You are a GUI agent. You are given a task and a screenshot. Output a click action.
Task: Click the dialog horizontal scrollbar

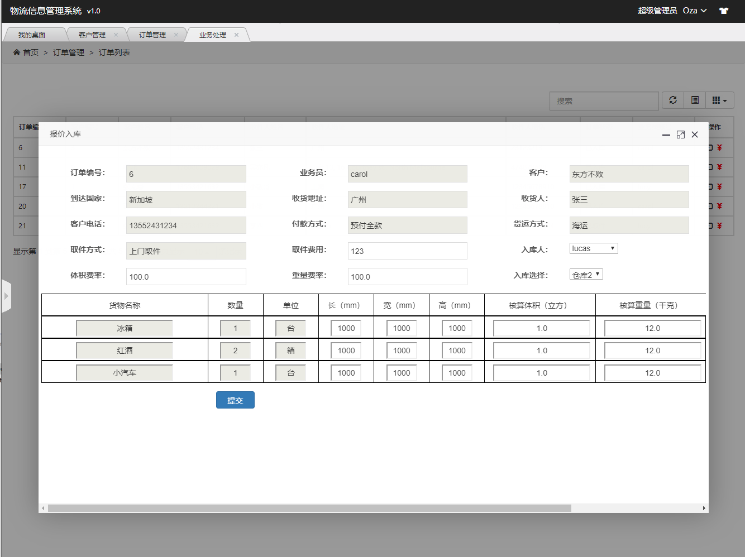tap(309, 508)
